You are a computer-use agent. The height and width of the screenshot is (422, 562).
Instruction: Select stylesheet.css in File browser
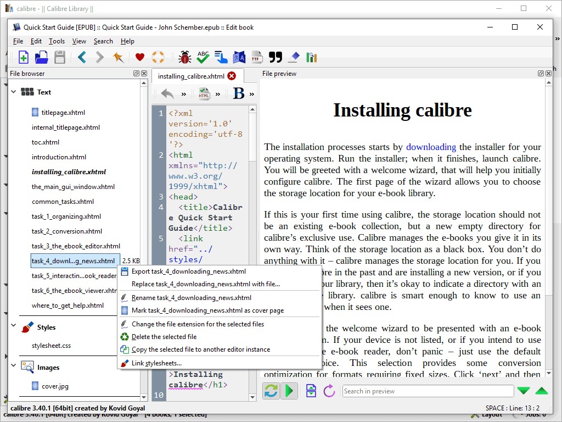(51, 346)
